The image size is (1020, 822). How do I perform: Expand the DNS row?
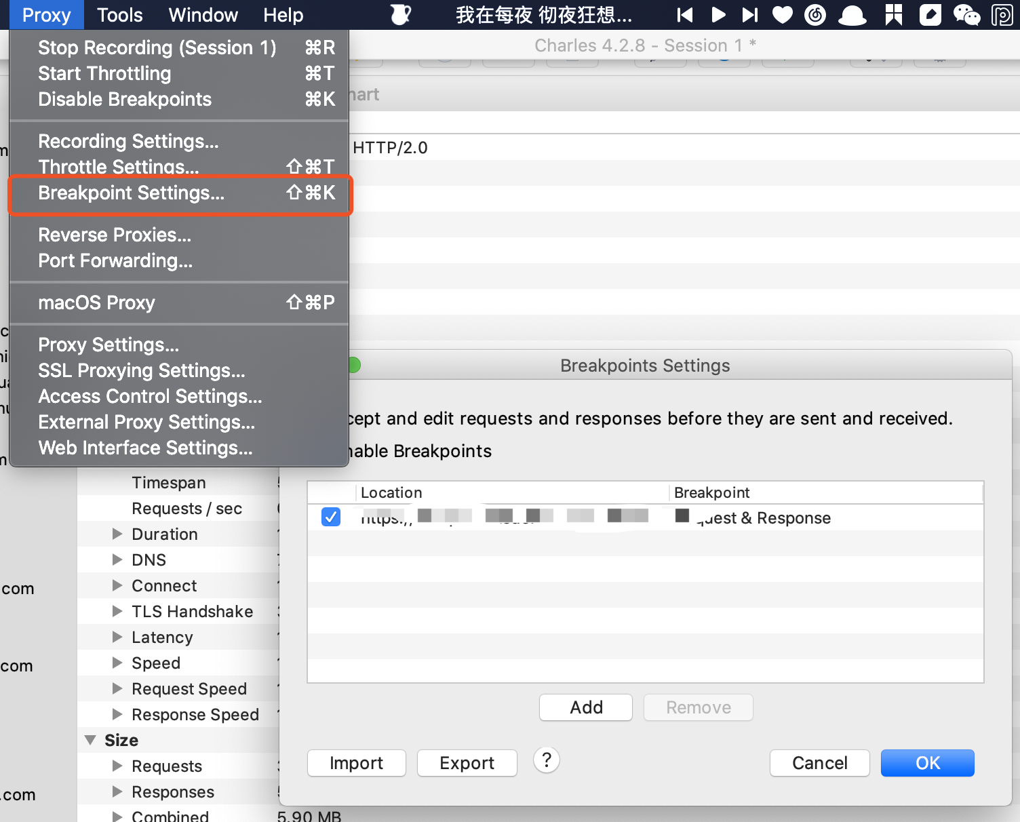pos(117,560)
